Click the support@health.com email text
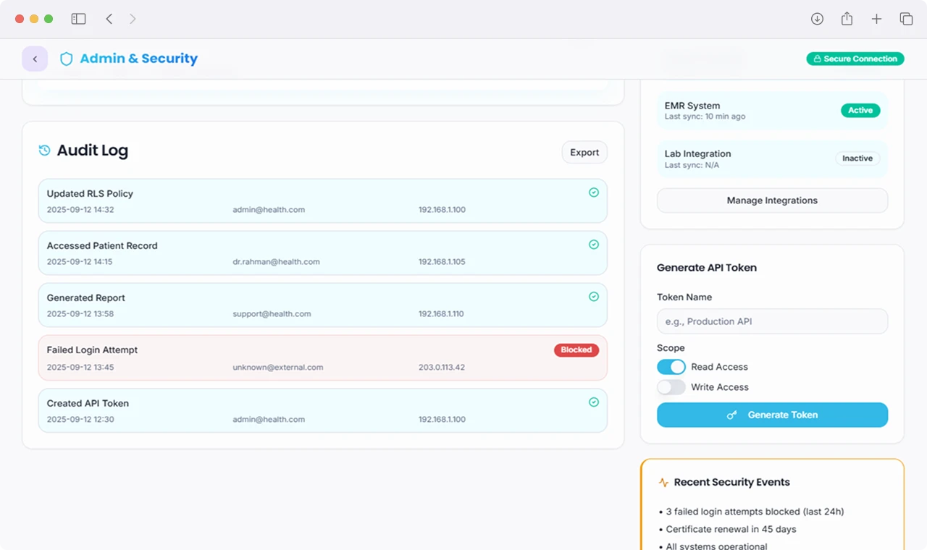 click(272, 313)
